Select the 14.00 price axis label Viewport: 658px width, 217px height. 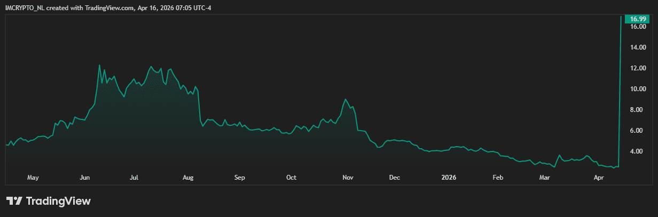638,47
